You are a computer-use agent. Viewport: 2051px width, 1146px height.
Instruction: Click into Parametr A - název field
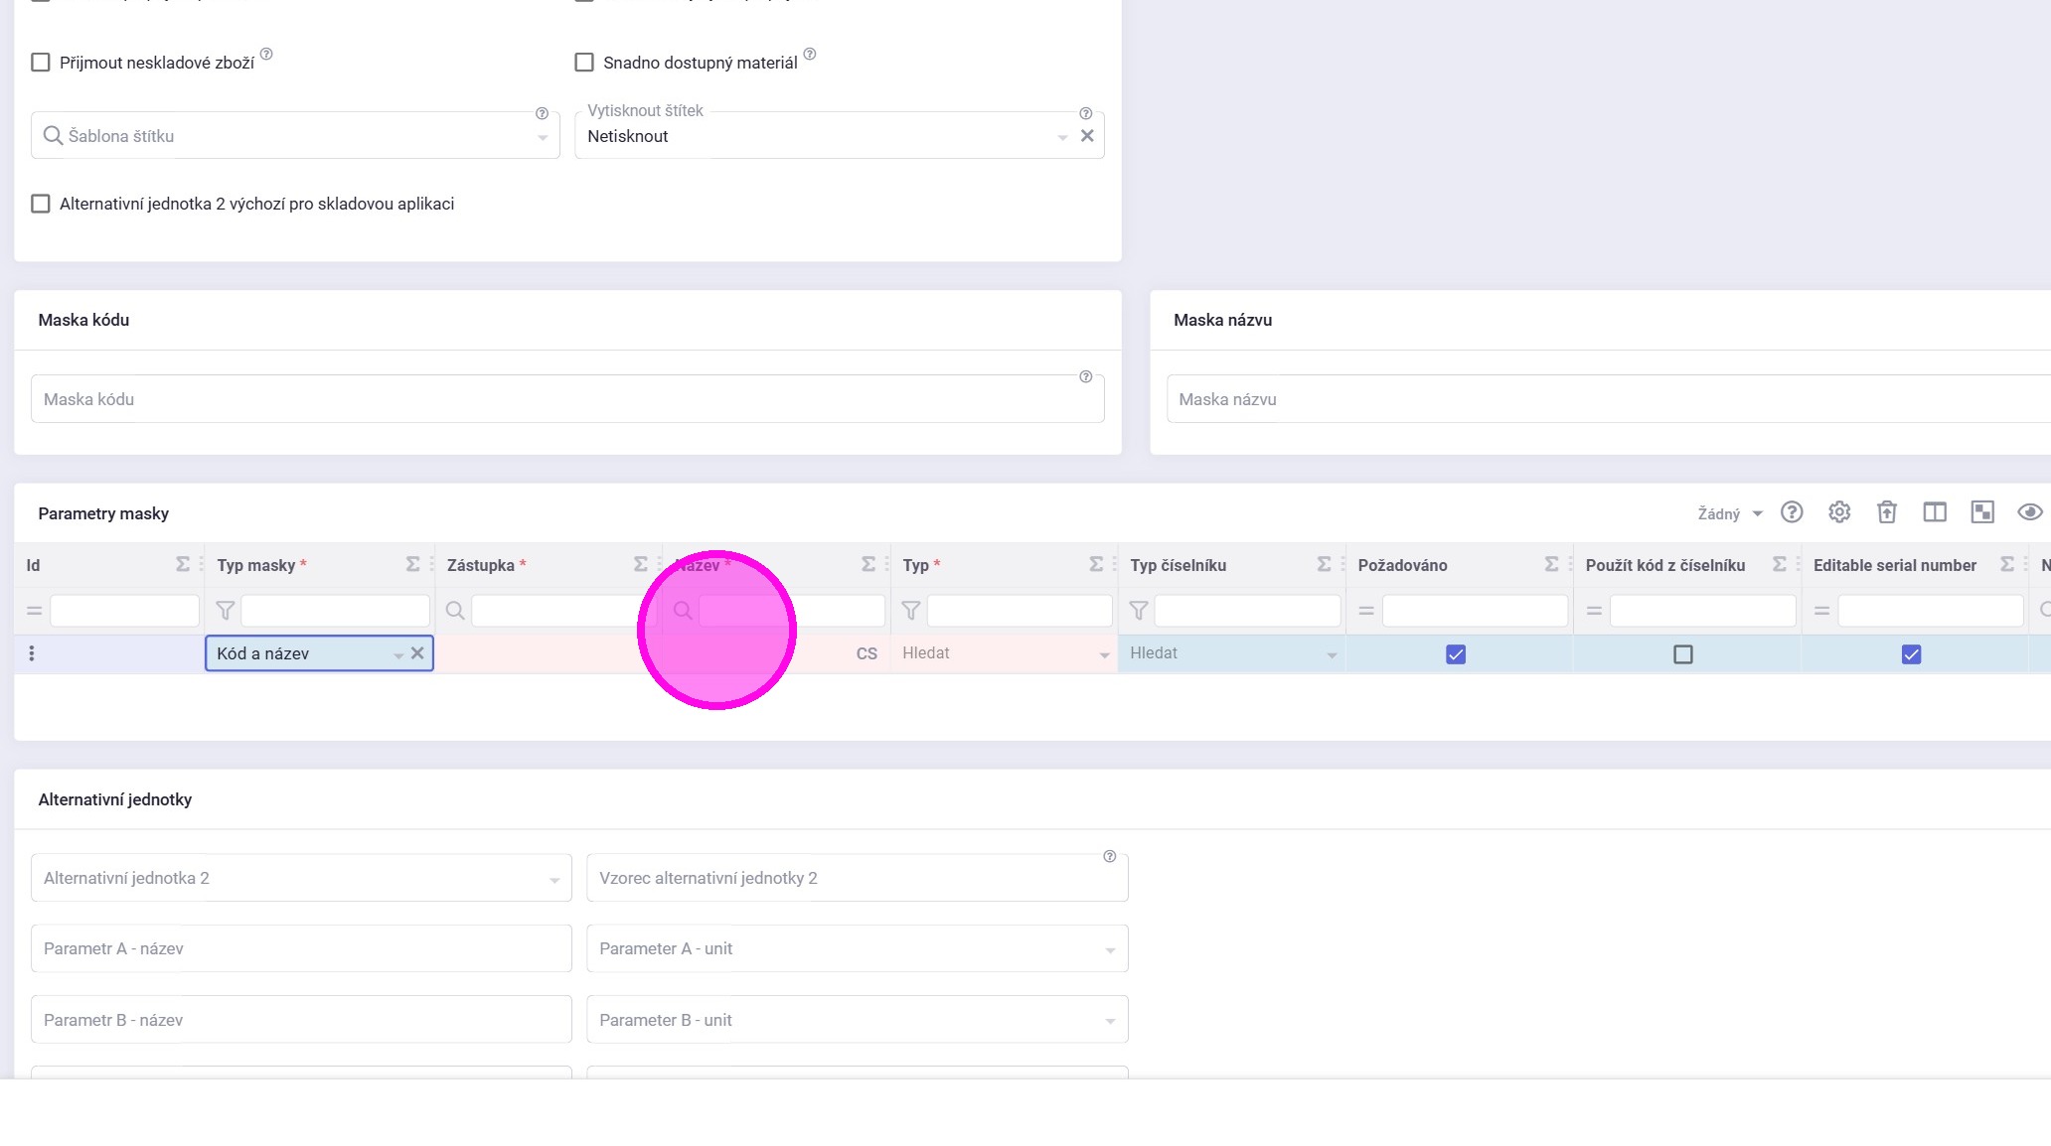(301, 948)
